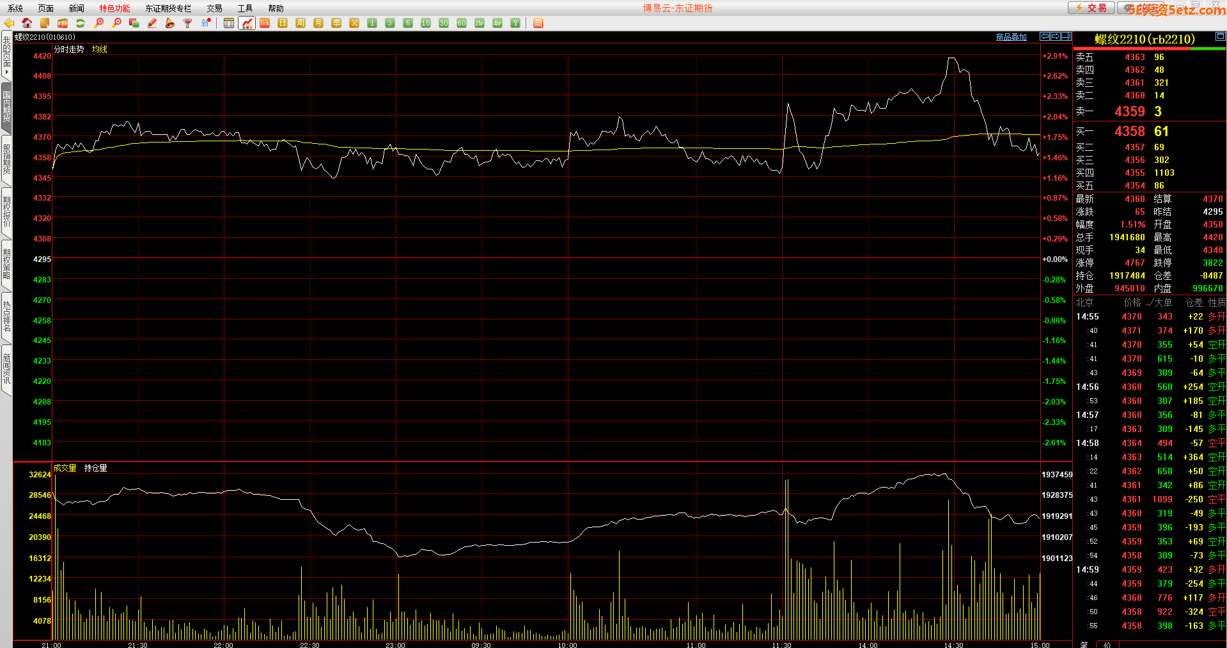The width and height of the screenshot is (1227, 648).
Task: Click the 商品叠加 link
Action: tap(1011, 37)
